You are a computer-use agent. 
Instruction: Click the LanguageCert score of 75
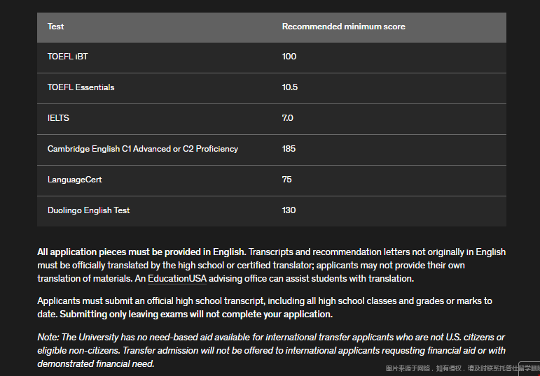click(287, 180)
